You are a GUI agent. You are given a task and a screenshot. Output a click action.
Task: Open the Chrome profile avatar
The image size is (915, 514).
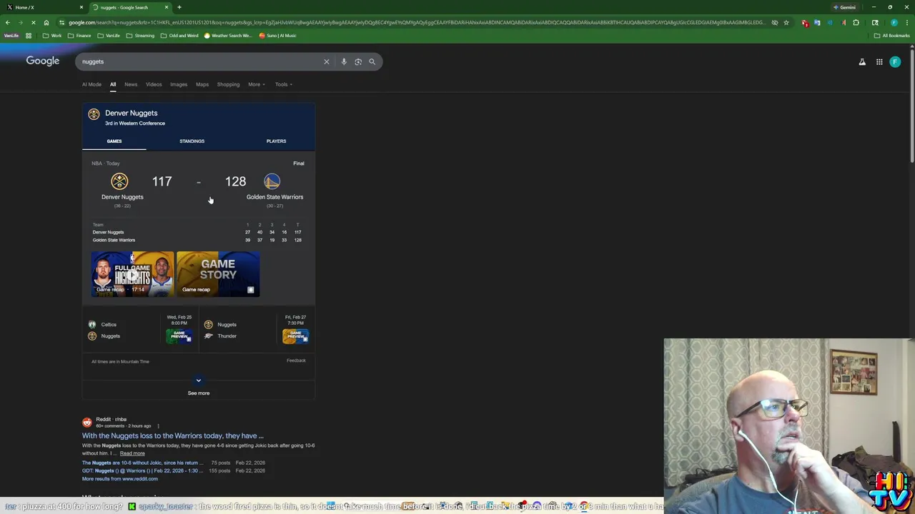894,22
